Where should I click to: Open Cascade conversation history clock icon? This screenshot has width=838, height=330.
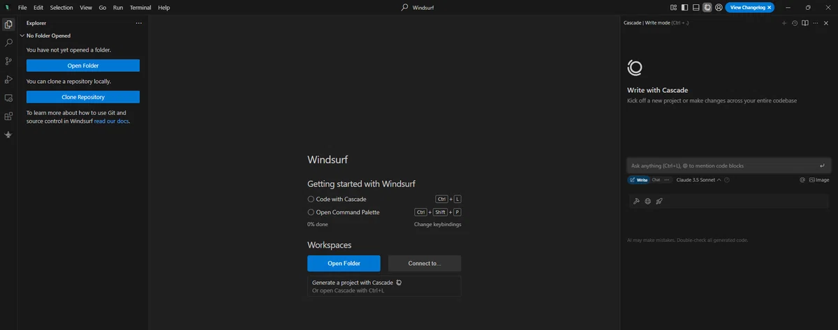(795, 23)
